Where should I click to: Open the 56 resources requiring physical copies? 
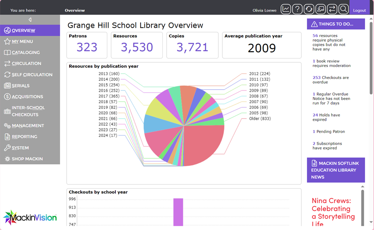329,42
